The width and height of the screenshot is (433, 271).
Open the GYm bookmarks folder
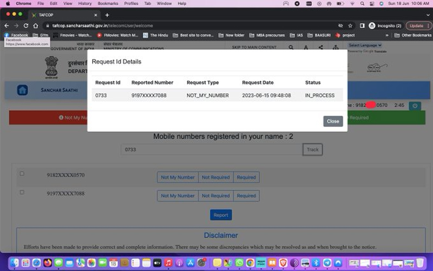coord(40,35)
